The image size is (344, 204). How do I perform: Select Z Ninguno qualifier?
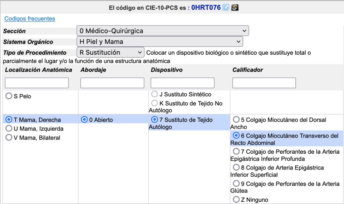coord(236,200)
